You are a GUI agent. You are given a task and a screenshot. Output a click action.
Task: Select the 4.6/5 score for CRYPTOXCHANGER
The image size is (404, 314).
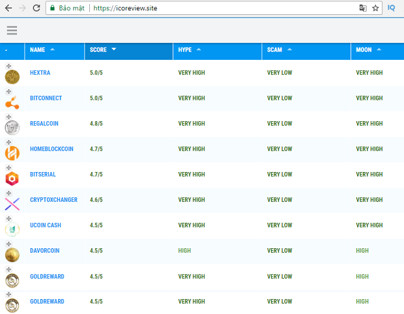96,199
